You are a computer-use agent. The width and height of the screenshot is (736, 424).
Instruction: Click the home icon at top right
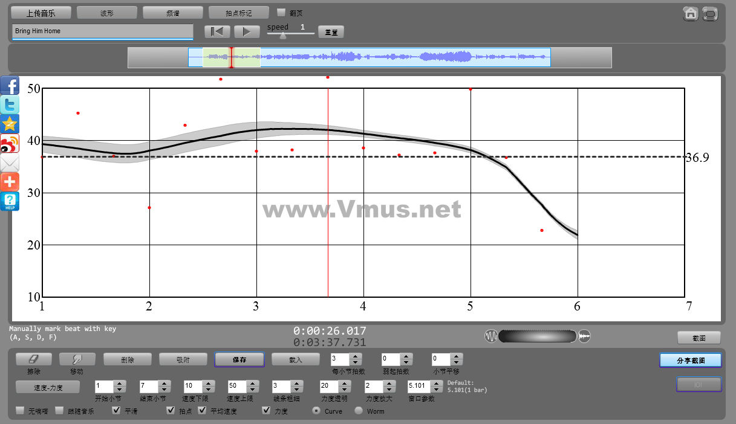[691, 14]
